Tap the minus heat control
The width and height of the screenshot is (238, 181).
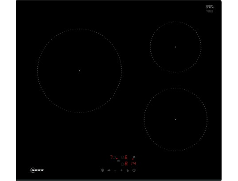click(x=115, y=170)
